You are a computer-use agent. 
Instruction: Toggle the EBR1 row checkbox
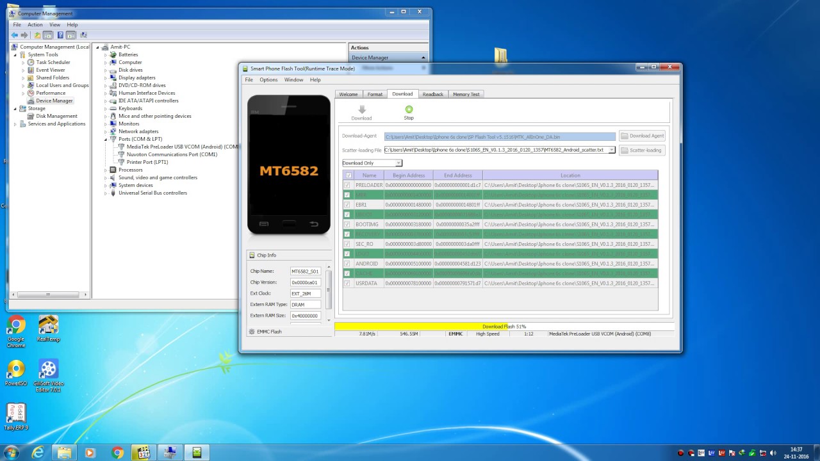click(x=347, y=205)
